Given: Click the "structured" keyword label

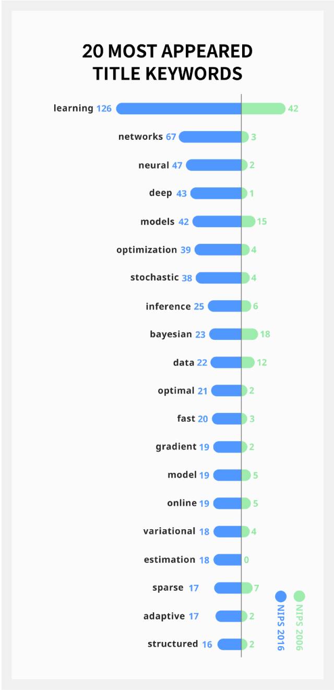Looking at the screenshot, I should click(173, 644).
